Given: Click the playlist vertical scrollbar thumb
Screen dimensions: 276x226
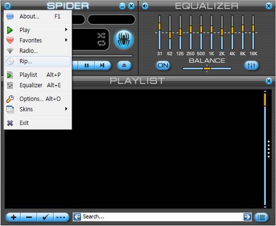Looking at the screenshot, I should click(265, 99).
